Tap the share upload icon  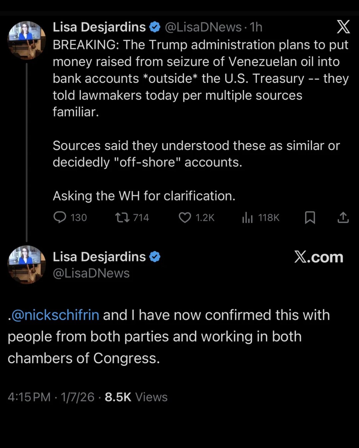(x=343, y=217)
